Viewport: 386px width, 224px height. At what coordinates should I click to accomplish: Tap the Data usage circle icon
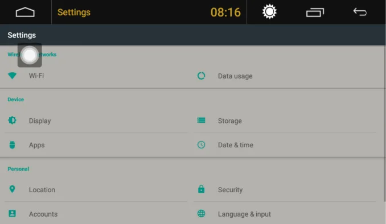pyautogui.click(x=201, y=76)
